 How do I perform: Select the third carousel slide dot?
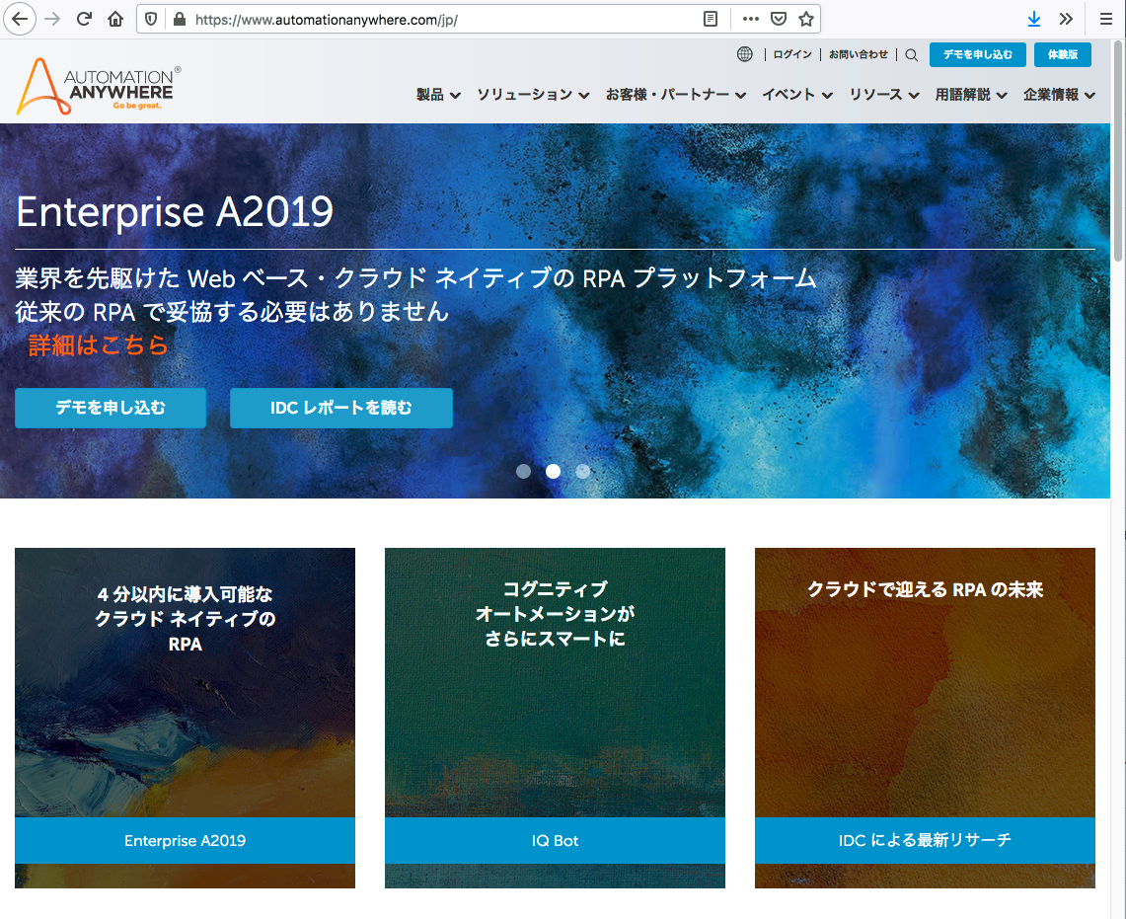582,471
